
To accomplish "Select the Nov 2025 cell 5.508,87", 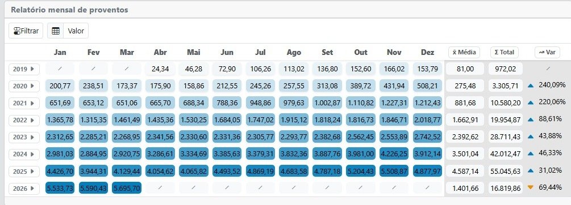I will 394,171.
